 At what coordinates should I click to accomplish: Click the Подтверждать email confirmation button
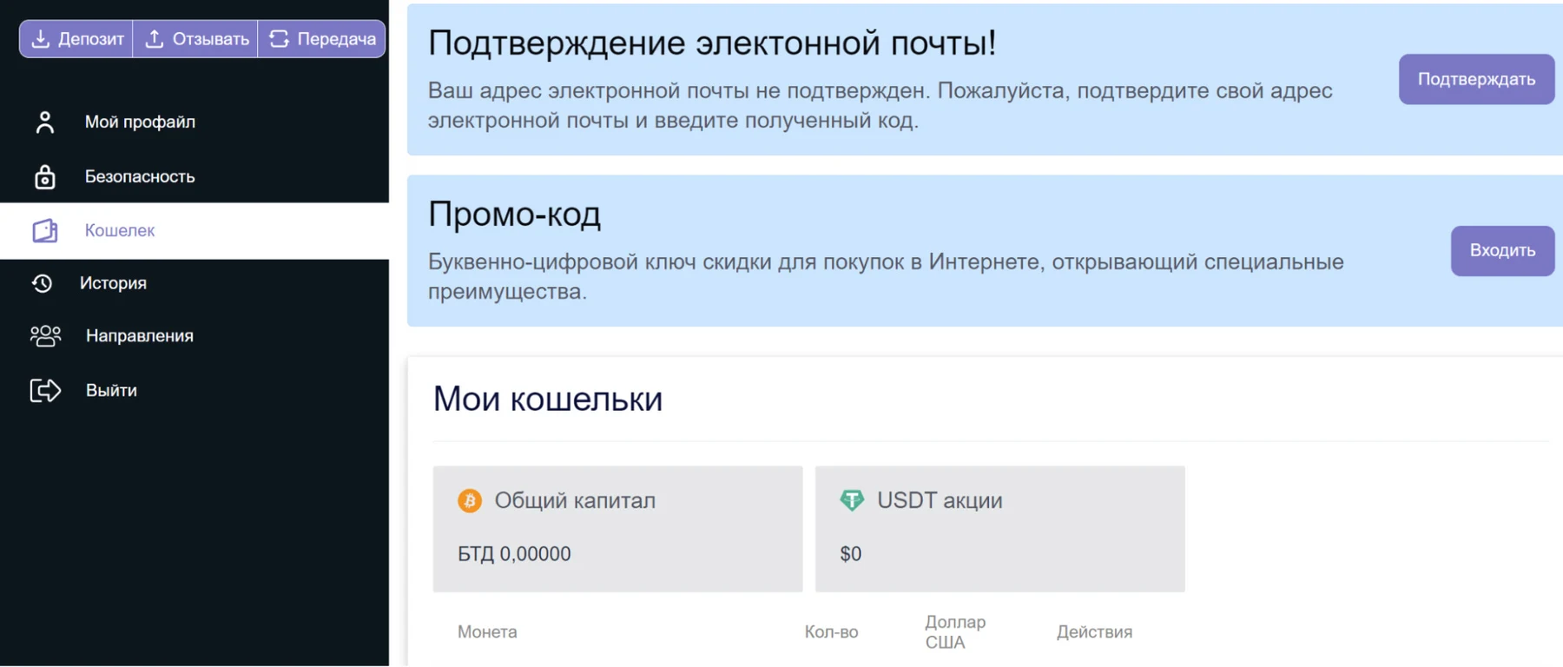1476,79
